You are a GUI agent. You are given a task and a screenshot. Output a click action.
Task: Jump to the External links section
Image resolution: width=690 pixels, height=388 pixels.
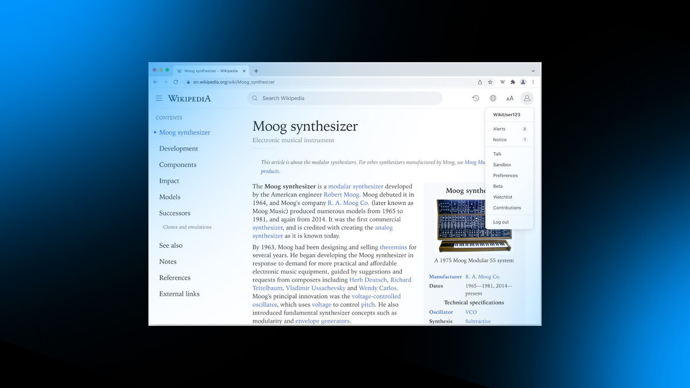pyautogui.click(x=179, y=294)
